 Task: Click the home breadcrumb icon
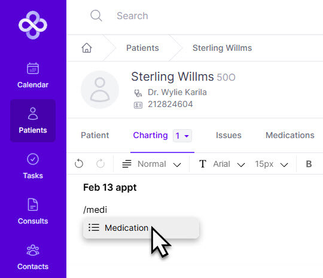point(87,48)
